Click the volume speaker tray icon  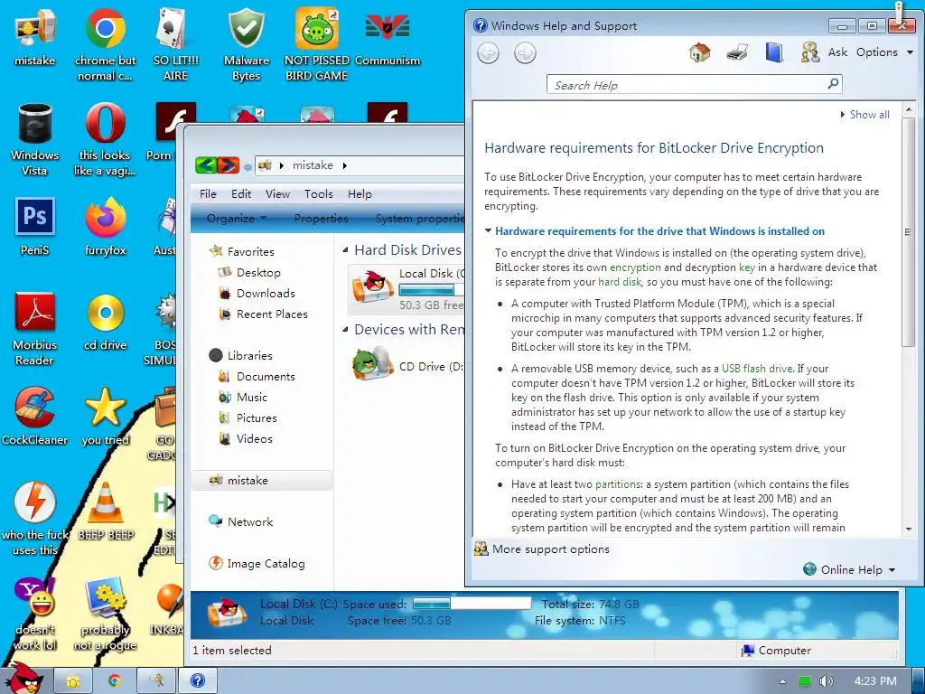[826, 681]
